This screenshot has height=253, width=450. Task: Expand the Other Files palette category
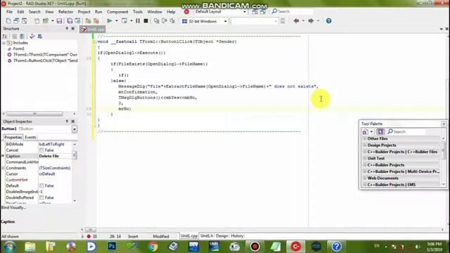pyautogui.click(x=365, y=138)
